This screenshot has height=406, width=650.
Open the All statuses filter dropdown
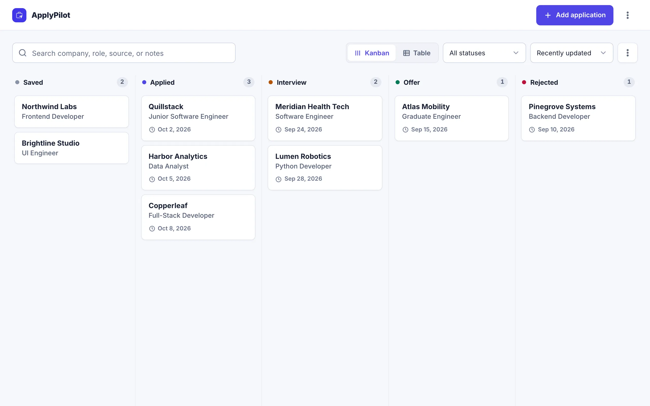[484, 53]
